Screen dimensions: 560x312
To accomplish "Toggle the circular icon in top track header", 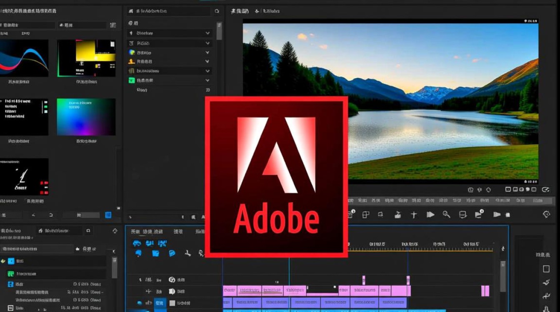I will tap(172, 280).
